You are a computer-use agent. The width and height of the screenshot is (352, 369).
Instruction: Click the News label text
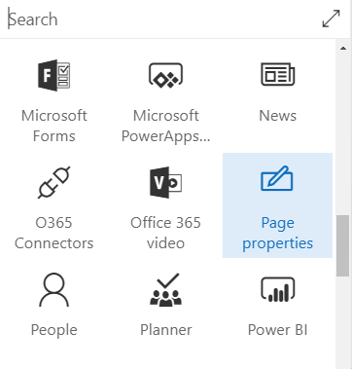(278, 116)
